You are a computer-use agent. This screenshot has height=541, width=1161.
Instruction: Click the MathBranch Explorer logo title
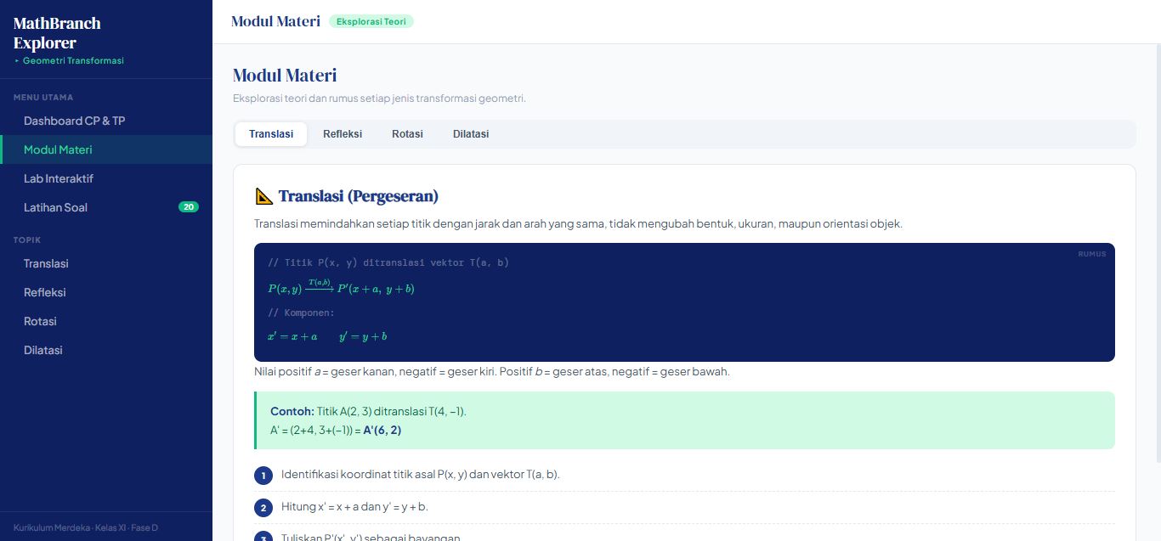click(x=57, y=33)
